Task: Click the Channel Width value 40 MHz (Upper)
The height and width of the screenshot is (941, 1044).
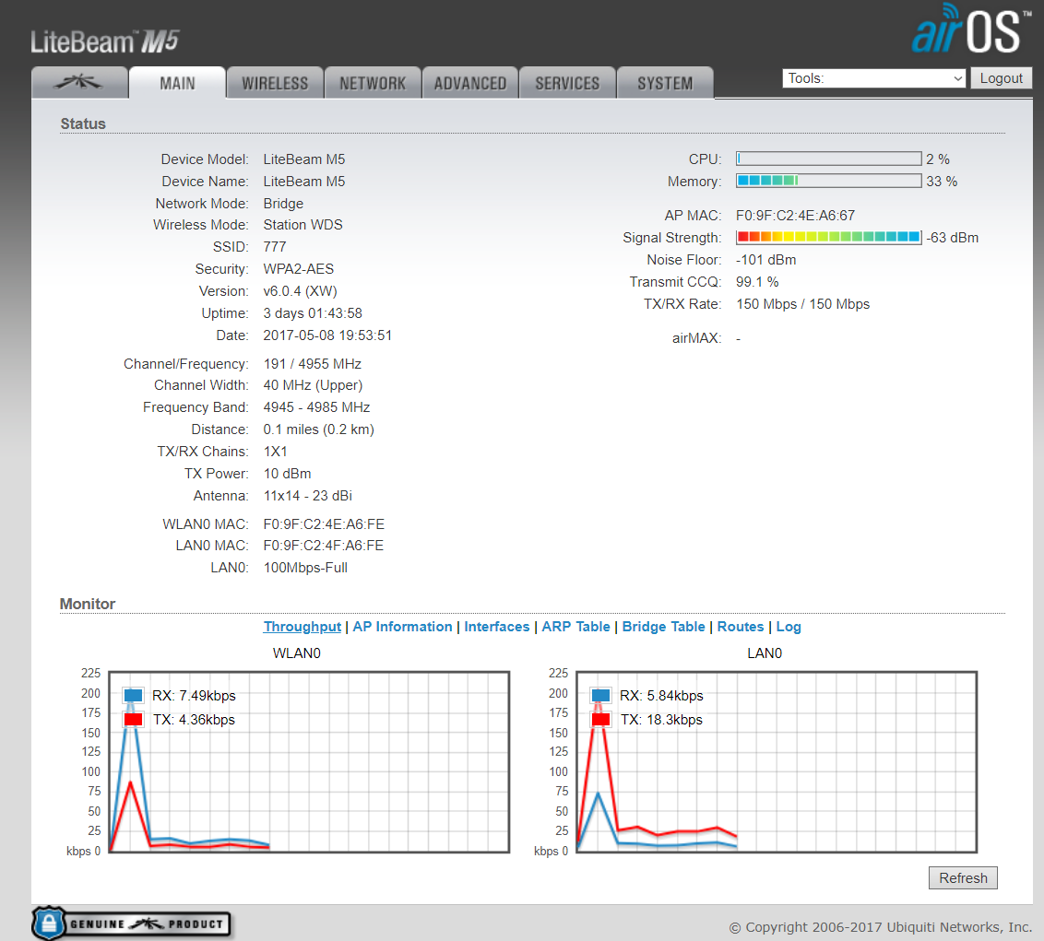Action: point(313,385)
